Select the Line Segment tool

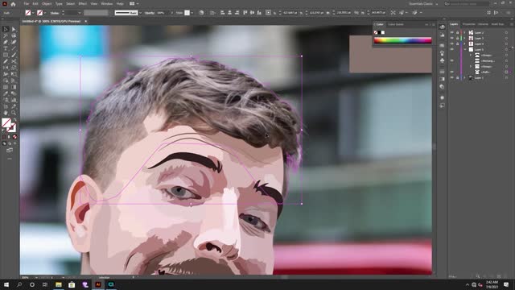click(x=14, y=48)
